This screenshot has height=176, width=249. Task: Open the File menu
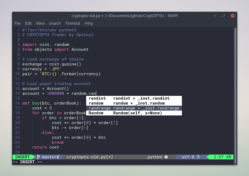[x=17, y=23]
